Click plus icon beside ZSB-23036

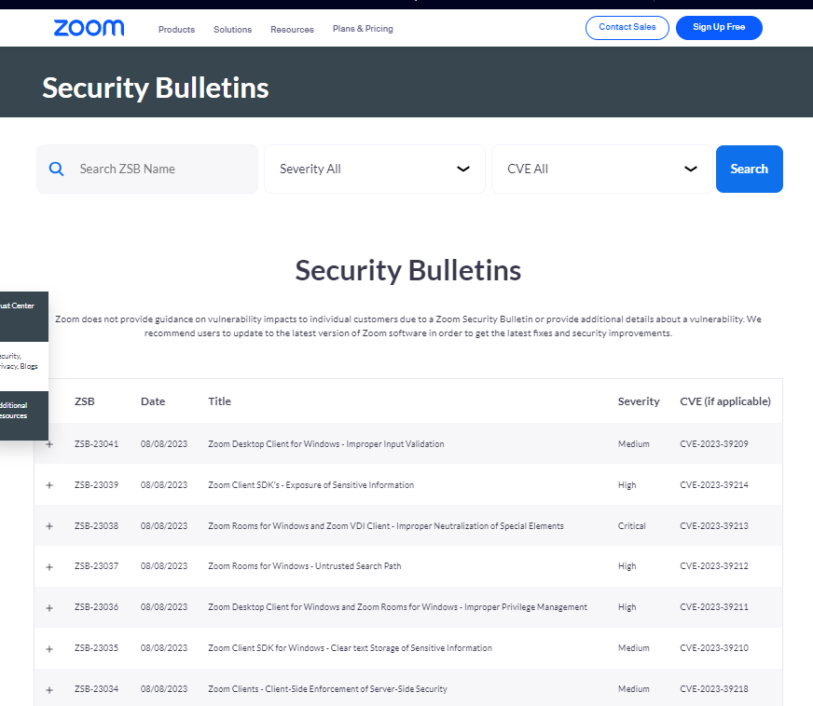coord(49,607)
